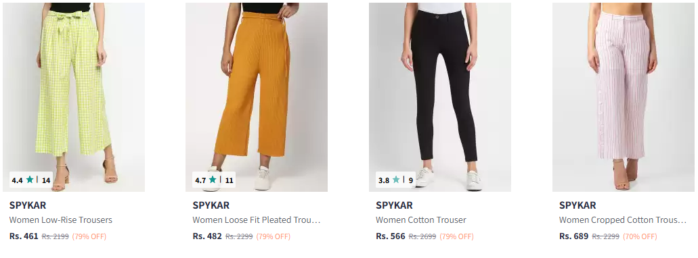The width and height of the screenshot is (698, 258).
Task: Click the SPYKAR brand above Cotton Trouser
Action: 394,205
